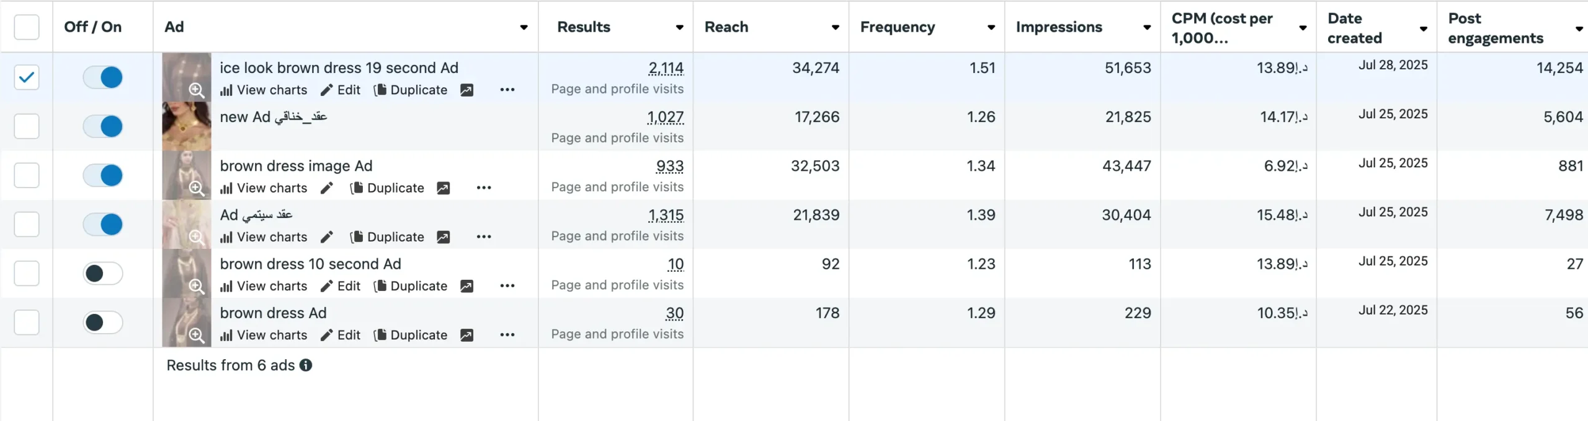This screenshot has width=1588, height=421.
Task: Open the Results column dropdown arrow
Action: (x=679, y=27)
